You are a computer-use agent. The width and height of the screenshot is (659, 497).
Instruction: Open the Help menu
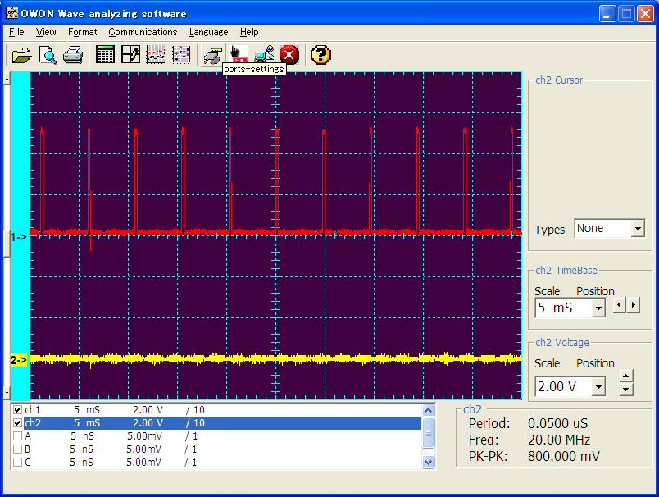click(249, 32)
